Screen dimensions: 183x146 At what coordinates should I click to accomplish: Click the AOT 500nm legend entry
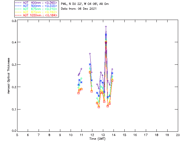(x=36, y=6)
